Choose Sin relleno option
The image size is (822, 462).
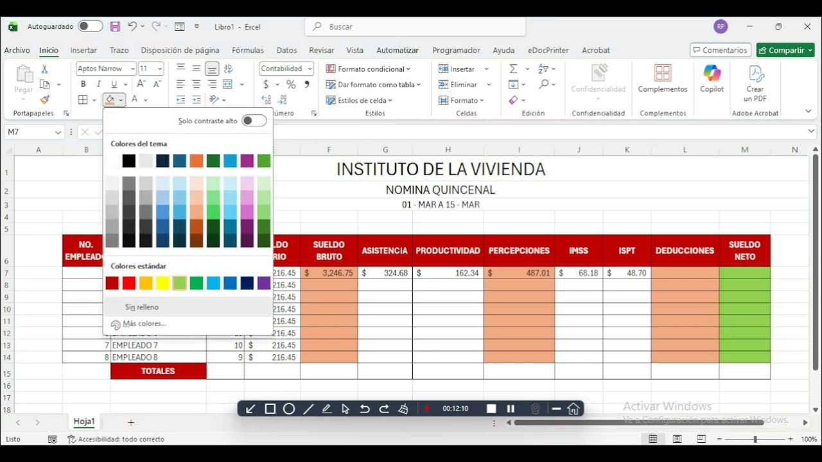pos(188,307)
